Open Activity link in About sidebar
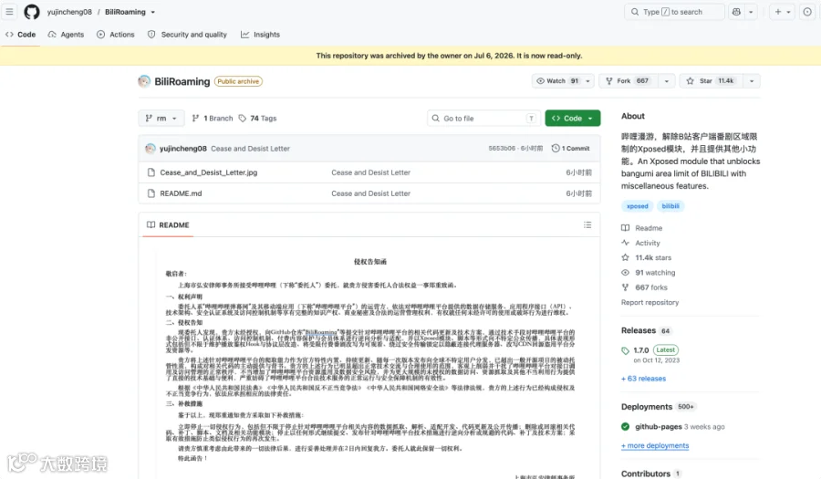 click(641, 243)
